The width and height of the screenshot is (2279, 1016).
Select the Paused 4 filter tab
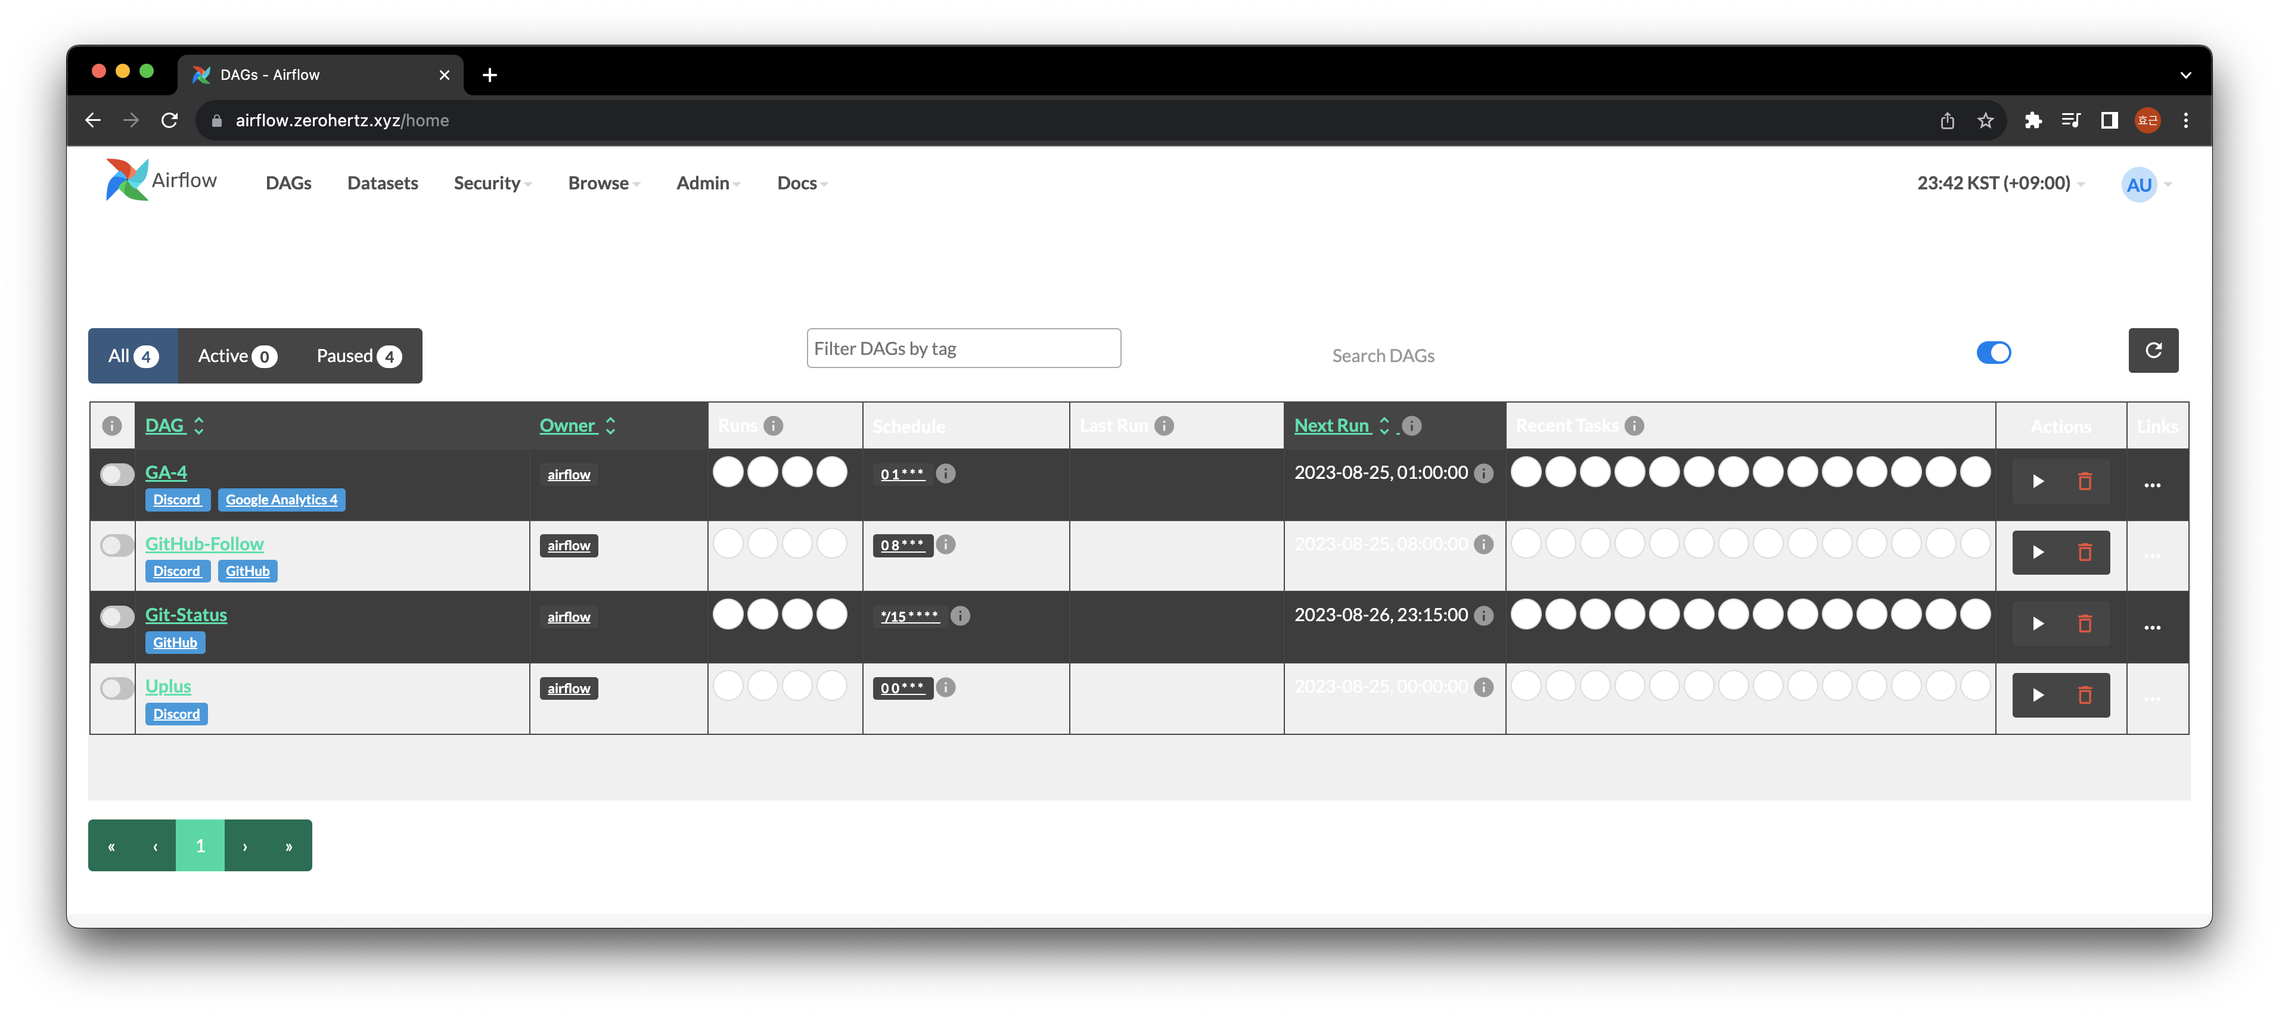(359, 356)
